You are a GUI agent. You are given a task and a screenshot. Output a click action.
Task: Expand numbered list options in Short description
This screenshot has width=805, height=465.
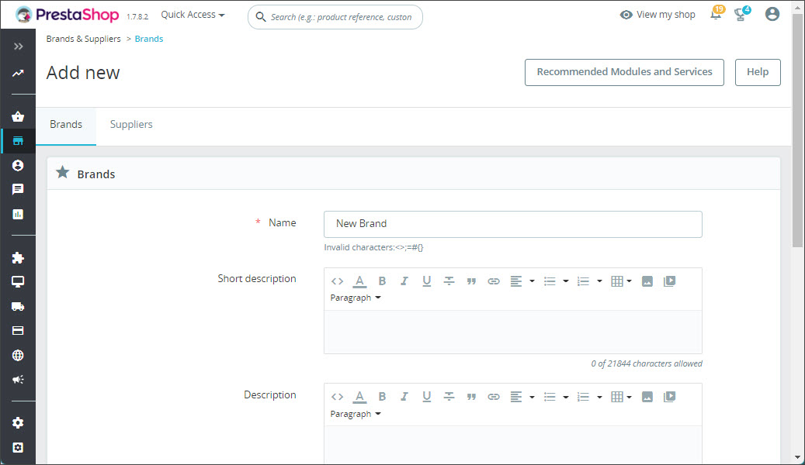click(x=599, y=281)
